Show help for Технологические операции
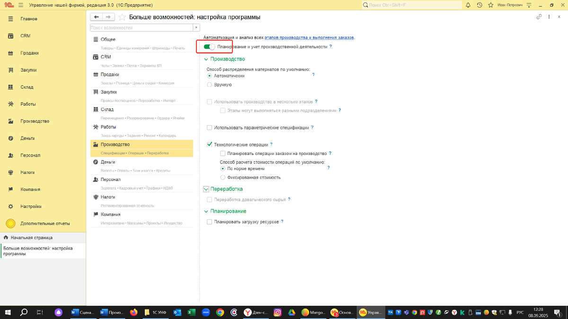Image resolution: width=568 pixels, height=319 pixels. (x=271, y=145)
